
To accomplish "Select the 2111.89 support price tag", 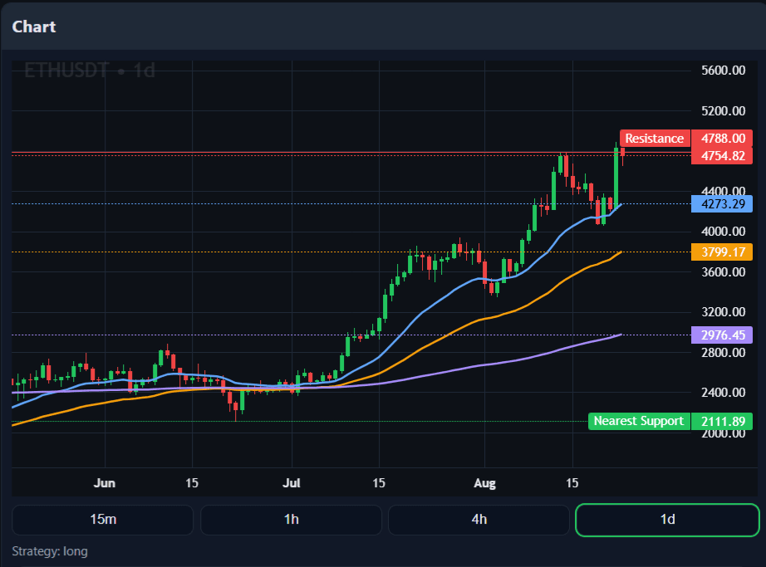I will [x=722, y=421].
